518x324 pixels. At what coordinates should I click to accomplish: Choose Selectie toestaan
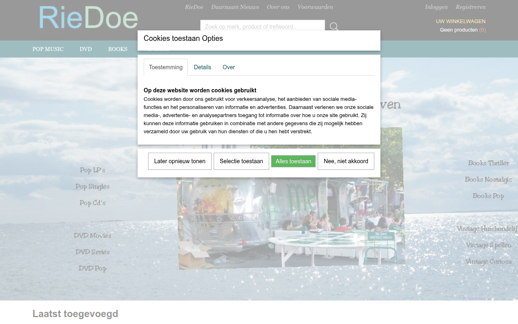(241, 161)
